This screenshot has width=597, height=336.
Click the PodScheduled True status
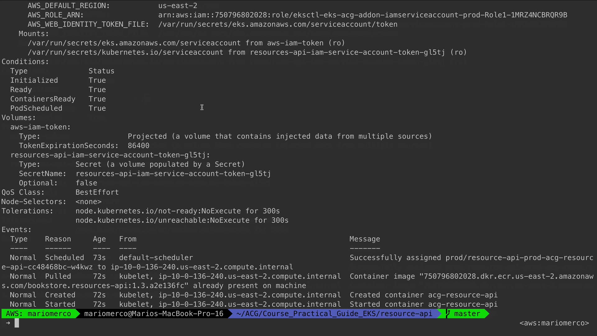97,108
